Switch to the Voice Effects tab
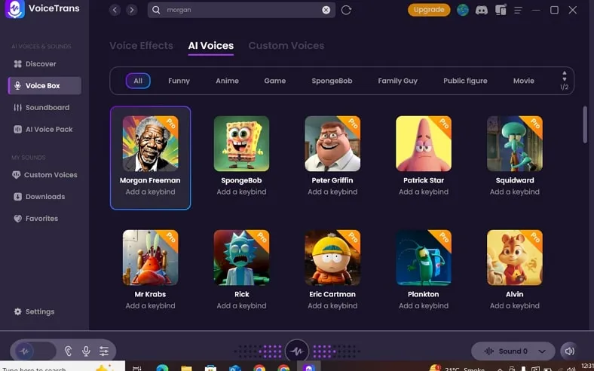The width and height of the screenshot is (594, 371). click(x=141, y=46)
